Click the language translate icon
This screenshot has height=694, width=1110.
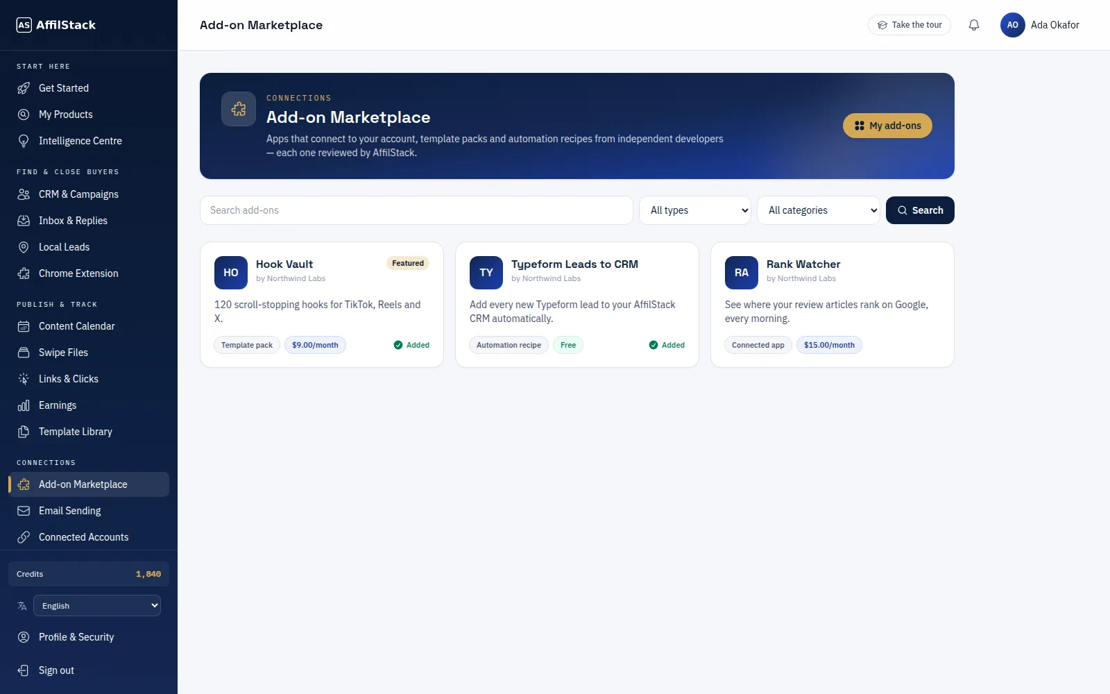tap(22, 606)
